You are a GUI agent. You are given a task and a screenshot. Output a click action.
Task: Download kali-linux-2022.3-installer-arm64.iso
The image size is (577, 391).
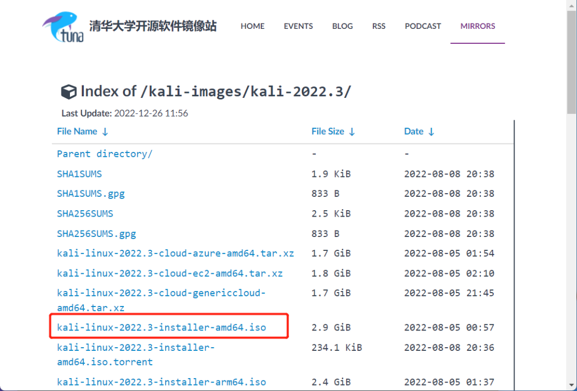coord(161,382)
